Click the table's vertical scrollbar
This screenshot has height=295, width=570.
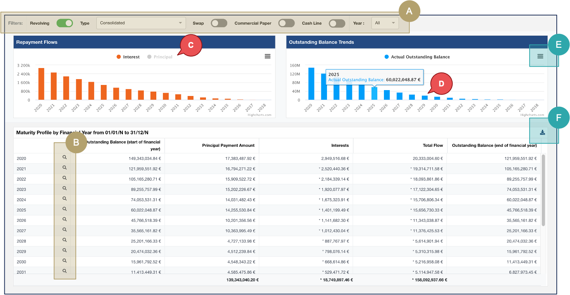(543, 190)
